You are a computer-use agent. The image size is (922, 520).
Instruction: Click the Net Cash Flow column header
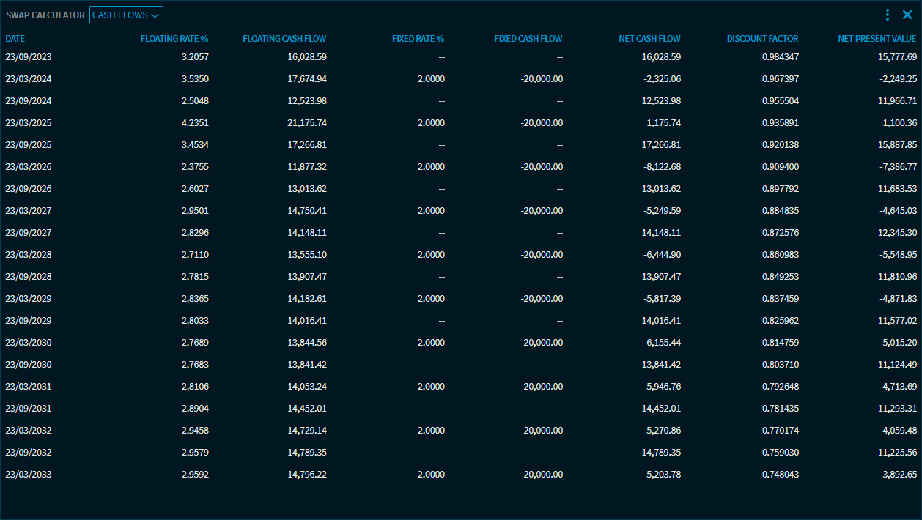pyautogui.click(x=649, y=39)
